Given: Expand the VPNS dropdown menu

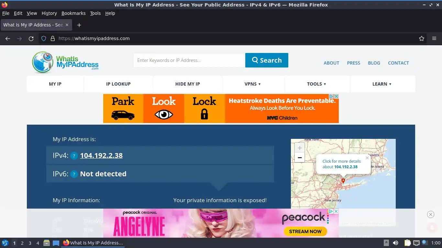Looking at the screenshot, I should pyautogui.click(x=253, y=84).
